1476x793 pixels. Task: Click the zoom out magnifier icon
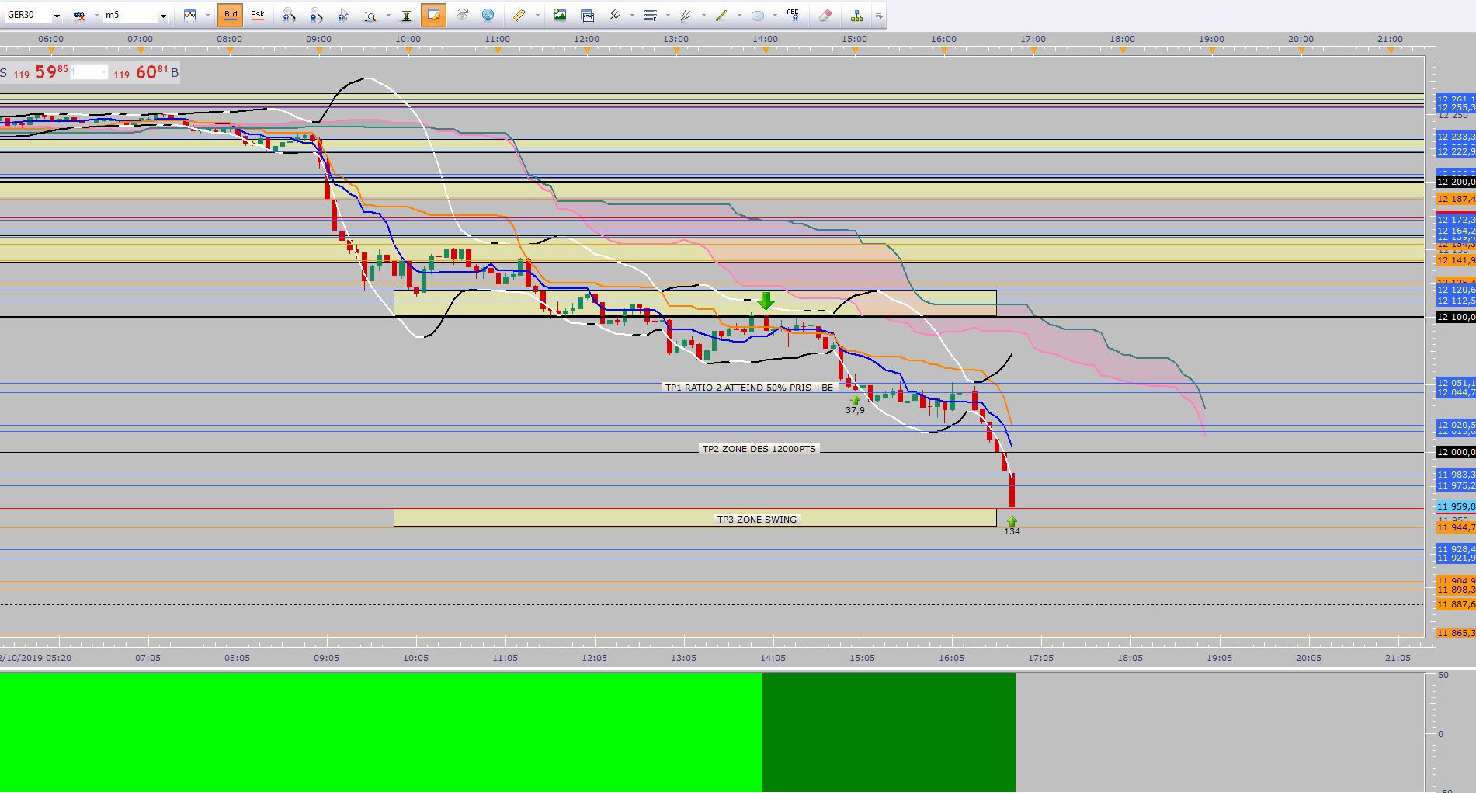(x=316, y=15)
